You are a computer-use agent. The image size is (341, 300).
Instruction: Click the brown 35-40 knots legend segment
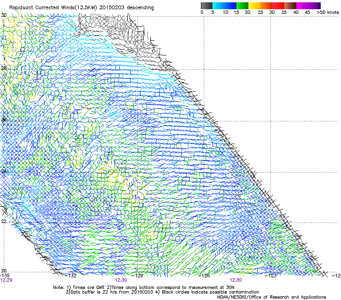coord(290,6)
